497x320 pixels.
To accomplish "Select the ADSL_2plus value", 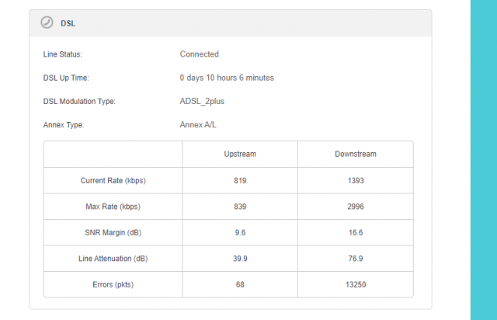I will click(202, 101).
